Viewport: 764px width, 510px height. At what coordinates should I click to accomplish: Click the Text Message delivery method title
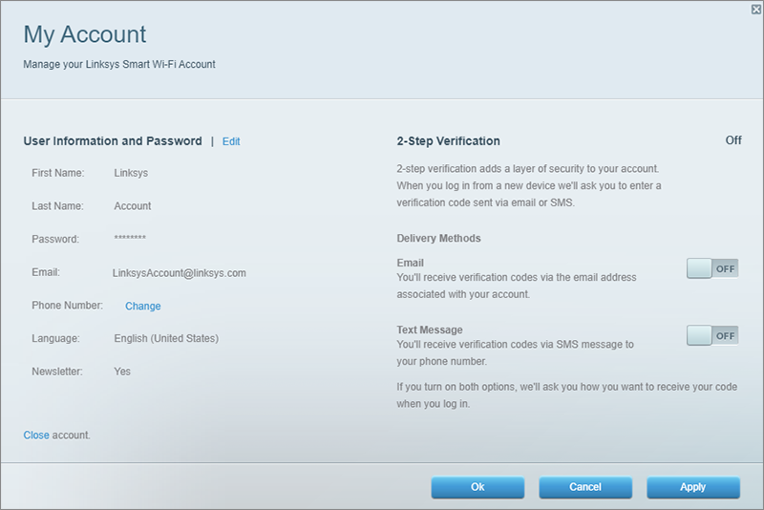click(430, 329)
